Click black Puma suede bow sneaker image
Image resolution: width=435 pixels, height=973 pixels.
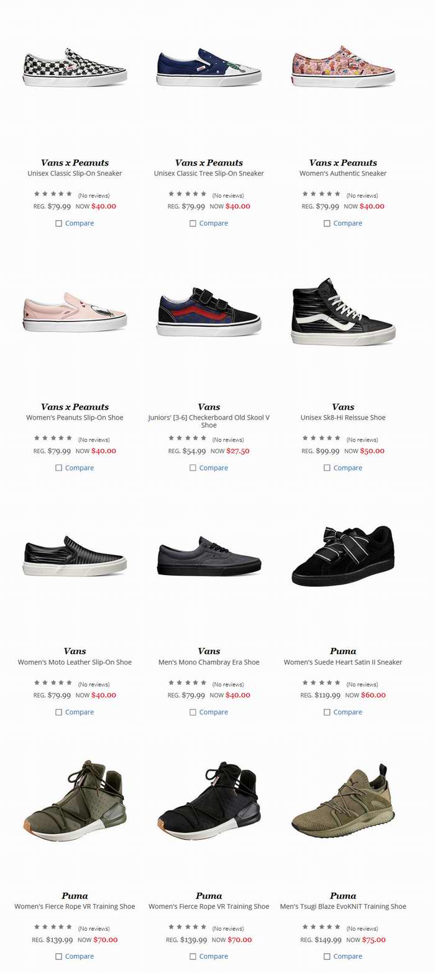click(343, 556)
